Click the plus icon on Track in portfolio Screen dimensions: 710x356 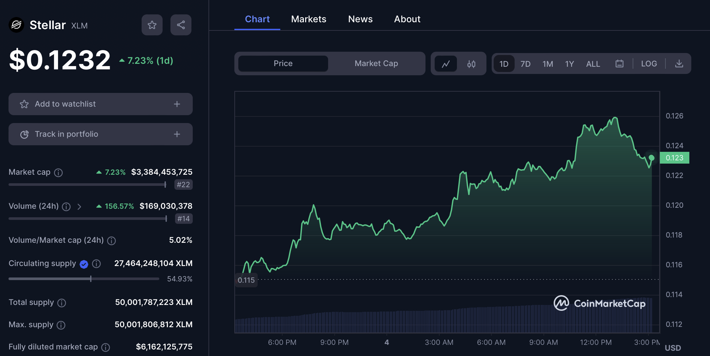tap(177, 134)
